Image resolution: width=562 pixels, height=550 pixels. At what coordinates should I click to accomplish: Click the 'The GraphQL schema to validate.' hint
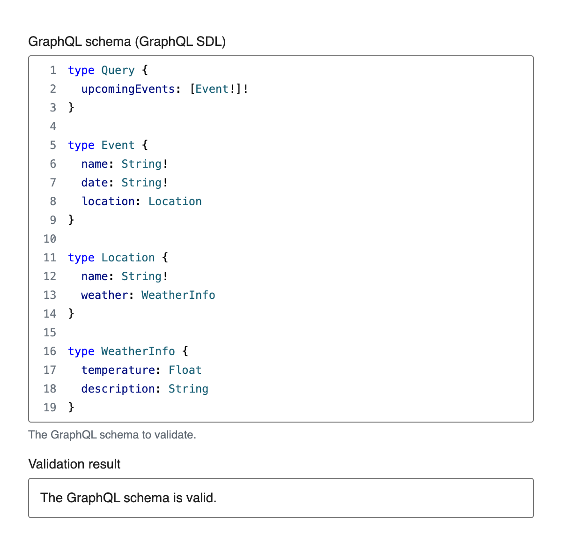[112, 435]
